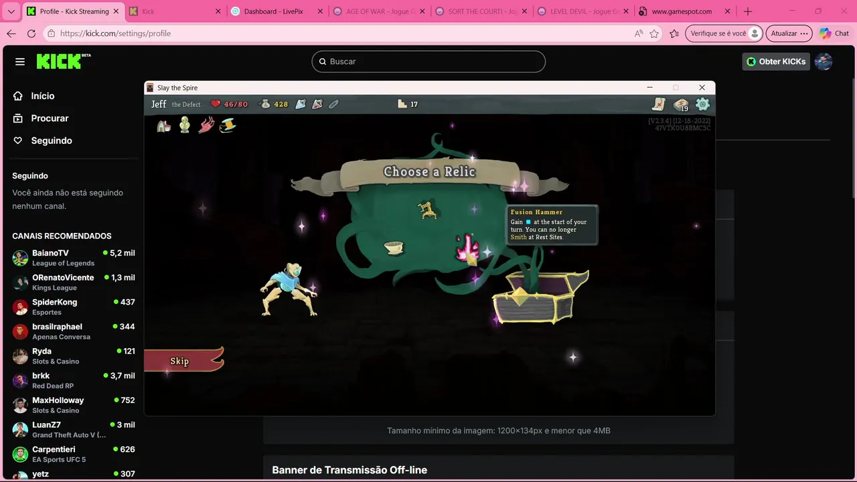Open Seguindo in Kick sidebar
The width and height of the screenshot is (857, 482).
[51, 141]
